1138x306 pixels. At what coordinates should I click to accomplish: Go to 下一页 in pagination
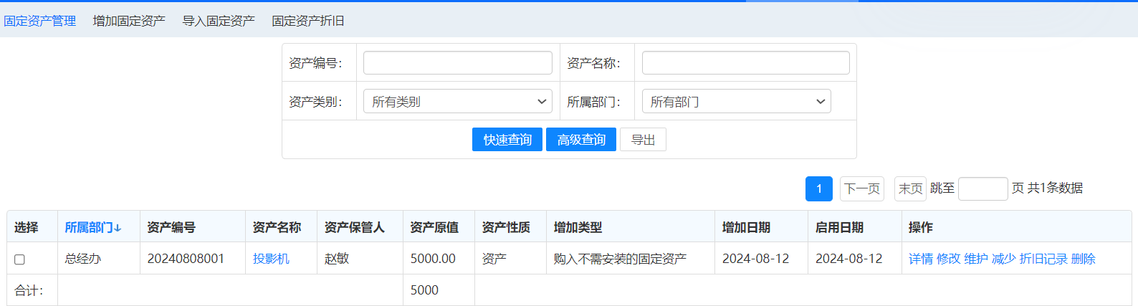[x=862, y=188]
